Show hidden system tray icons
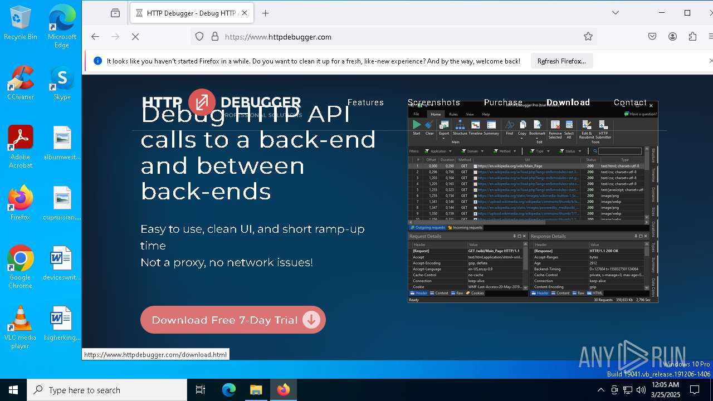The width and height of the screenshot is (713, 401). tap(601, 390)
